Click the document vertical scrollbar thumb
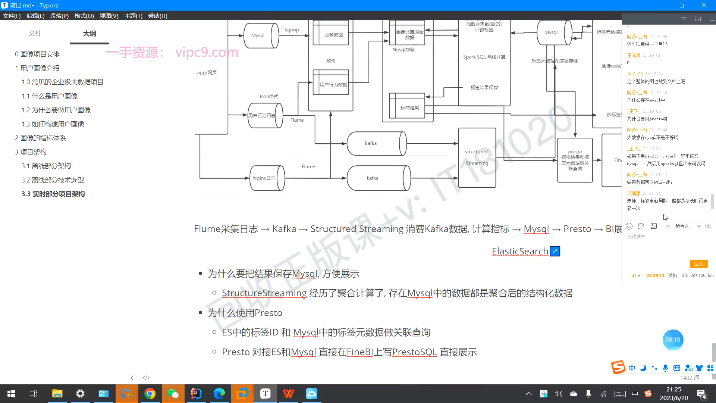This screenshot has height=403, width=716. [x=714, y=353]
